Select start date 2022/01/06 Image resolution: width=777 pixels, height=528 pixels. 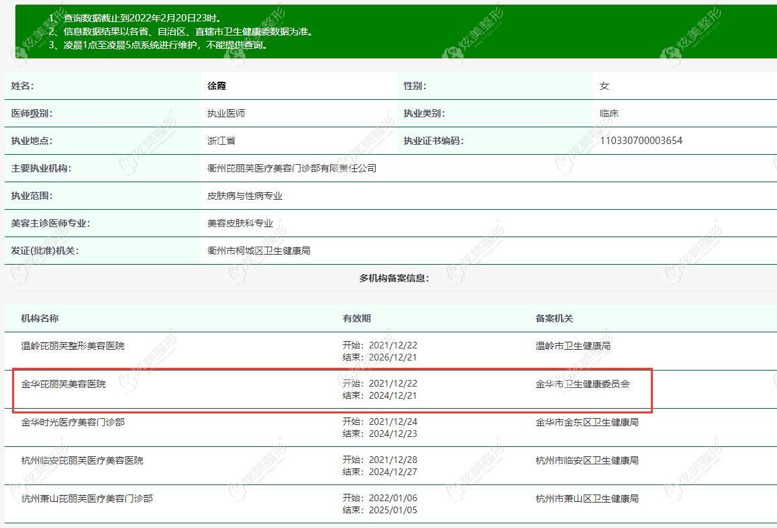point(393,498)
